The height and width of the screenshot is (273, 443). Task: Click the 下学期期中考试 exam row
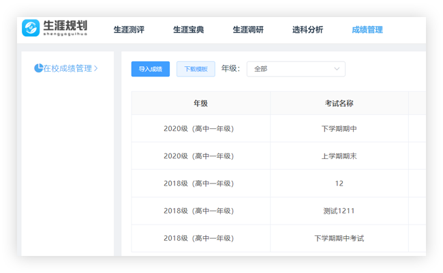(x=339, y=238)
